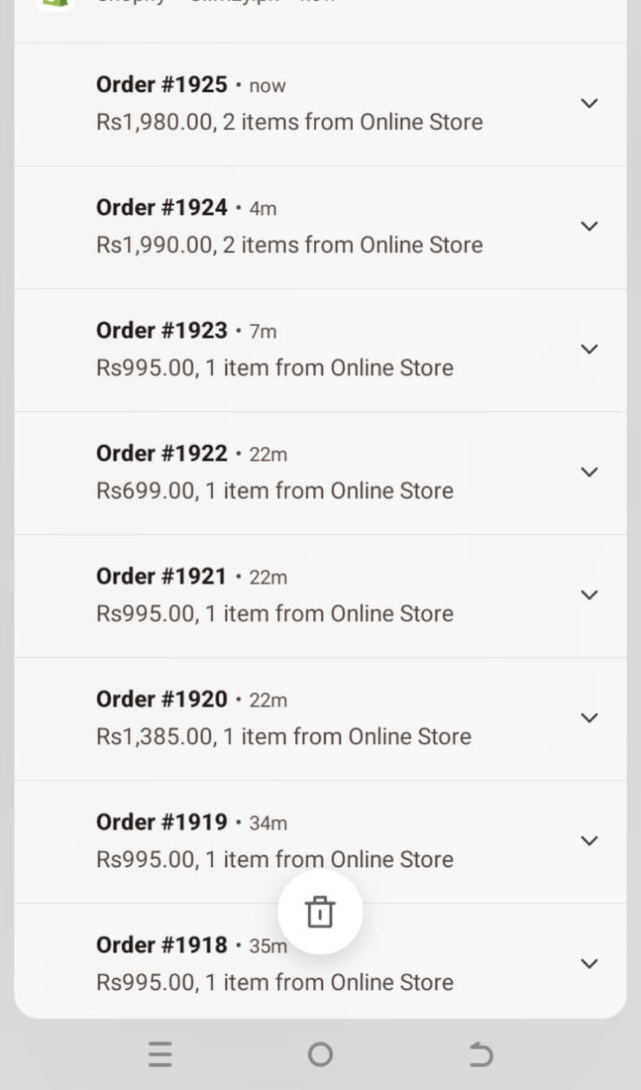The width and height of the screenshot is (641, 1090).
Task: Open the Rs699.00 order notification text
Action: (275, 490)
